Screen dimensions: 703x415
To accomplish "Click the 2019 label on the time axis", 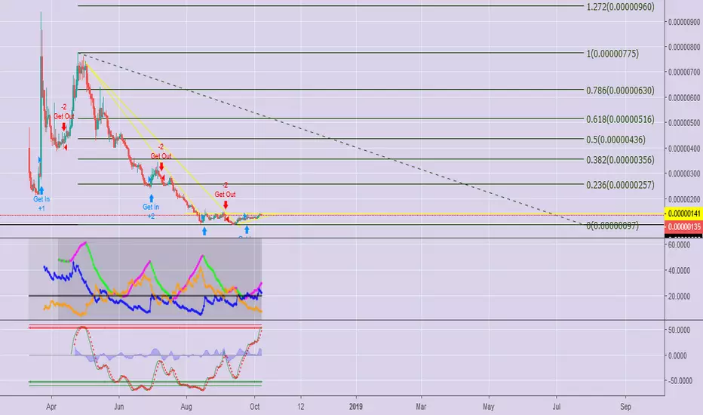I will click(355, 407).
